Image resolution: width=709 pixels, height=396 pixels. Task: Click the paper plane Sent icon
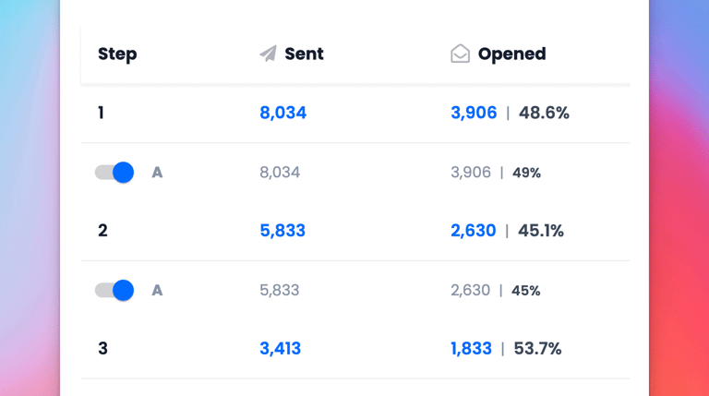coord(268,54)
